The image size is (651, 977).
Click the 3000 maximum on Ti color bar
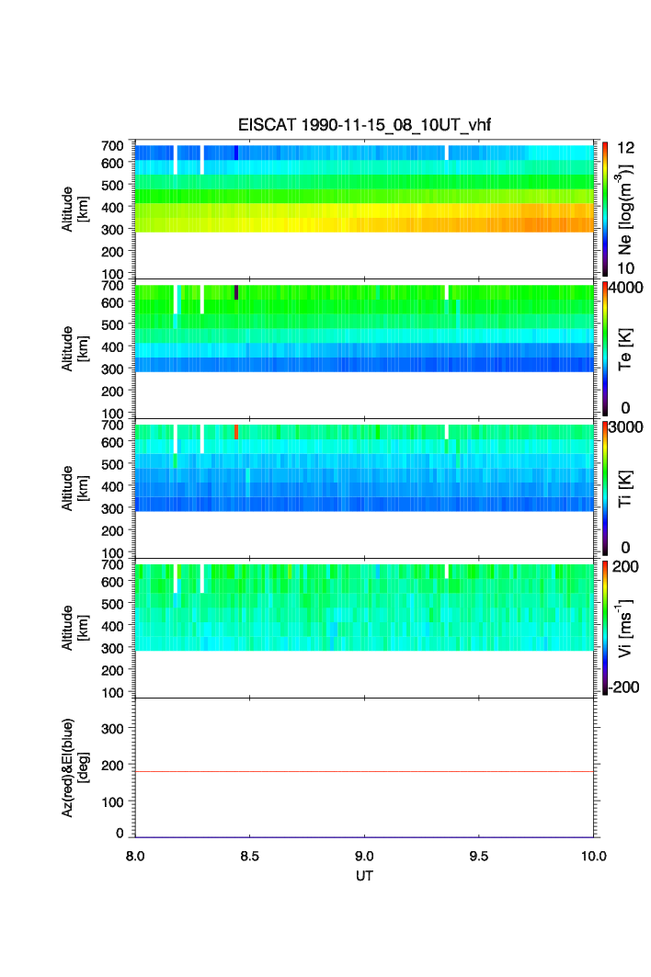[625, 426]
